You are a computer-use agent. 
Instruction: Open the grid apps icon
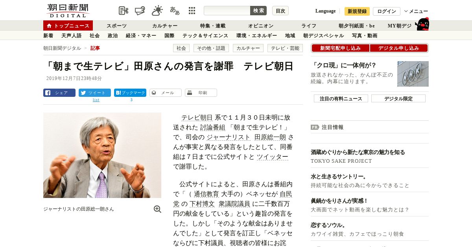click(x=192, y=11)
